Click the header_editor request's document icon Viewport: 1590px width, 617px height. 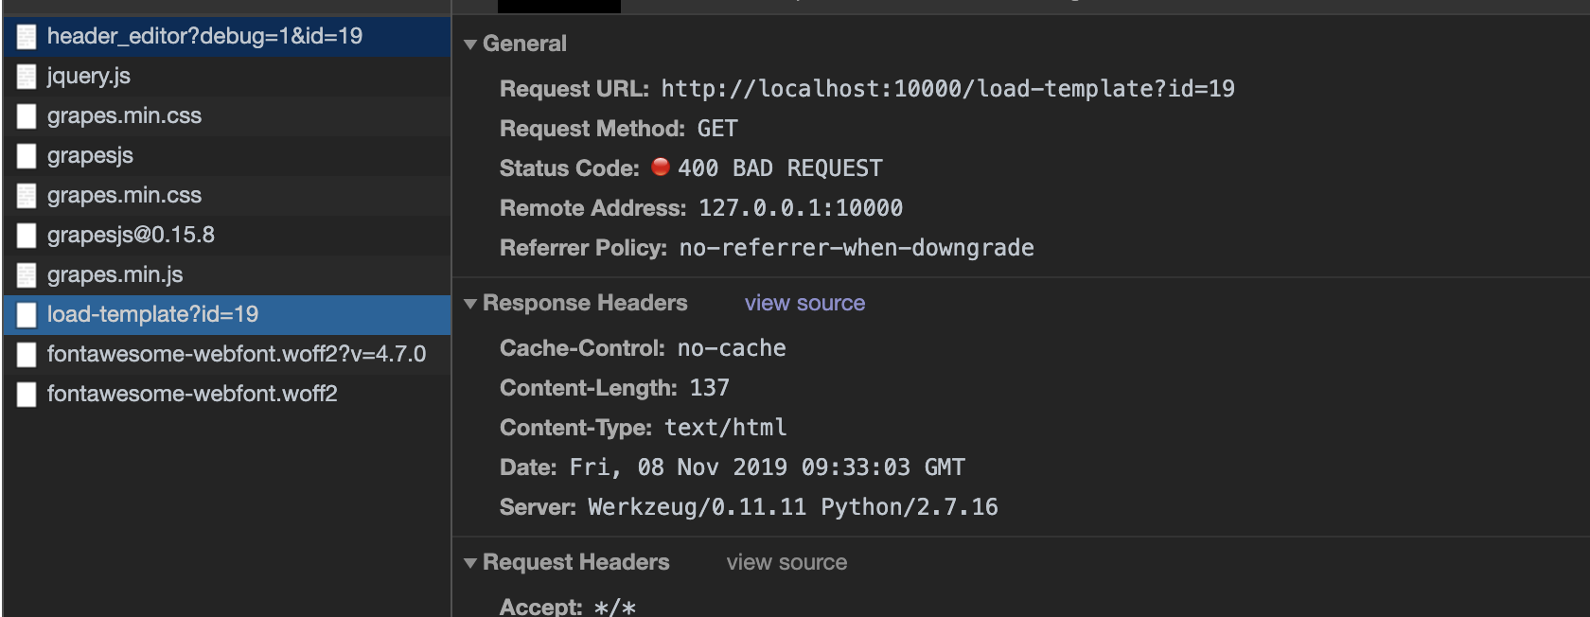pyautogui.click(x=26, y=37)
